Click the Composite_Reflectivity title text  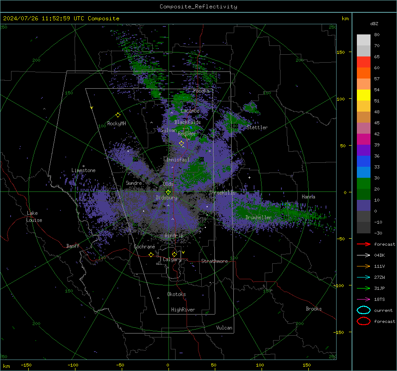(198, 7)
